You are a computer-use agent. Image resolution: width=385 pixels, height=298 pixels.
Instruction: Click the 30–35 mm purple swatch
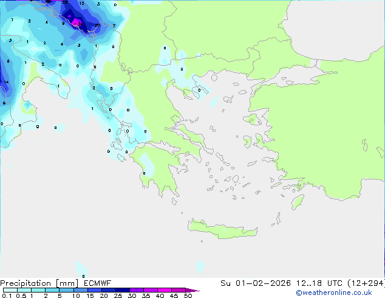coord(136,290)
